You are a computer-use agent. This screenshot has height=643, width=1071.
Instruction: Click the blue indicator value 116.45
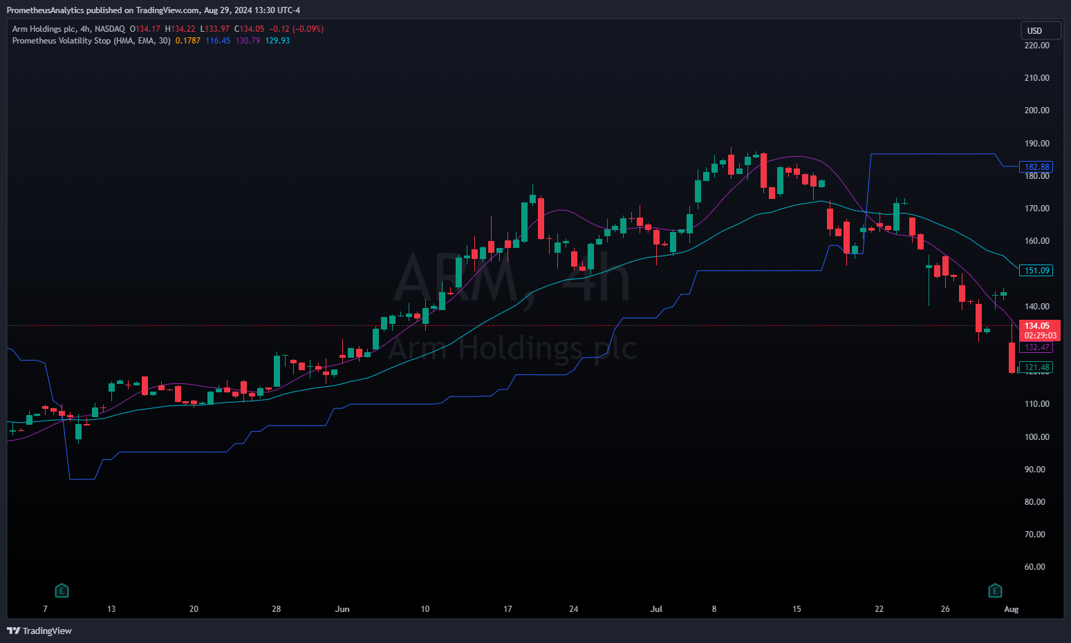click(218, 41)
